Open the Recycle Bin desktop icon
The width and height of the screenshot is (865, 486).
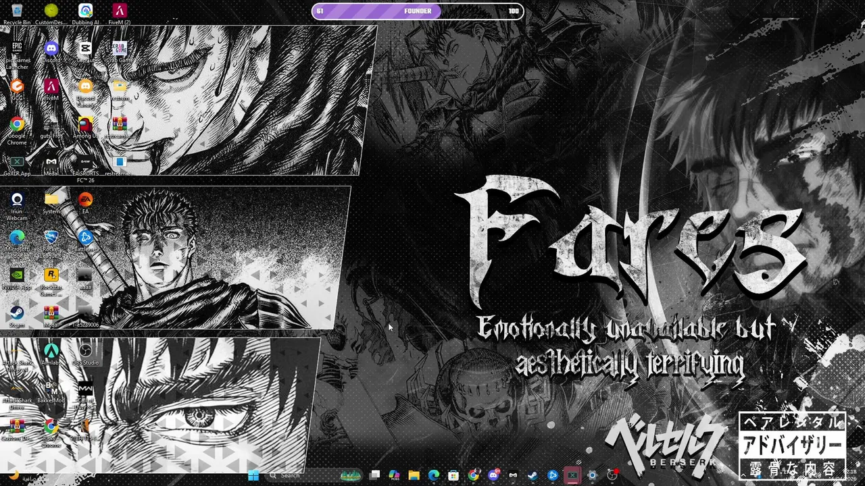coord(17,13)
